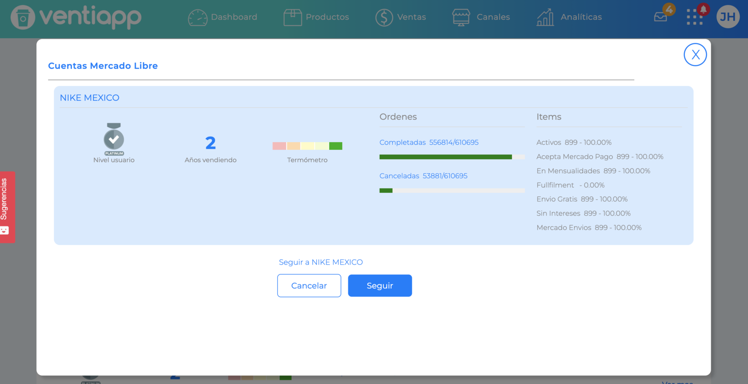Open the Sugerencias side tab
Screen dimensions: 748x384
7,207
